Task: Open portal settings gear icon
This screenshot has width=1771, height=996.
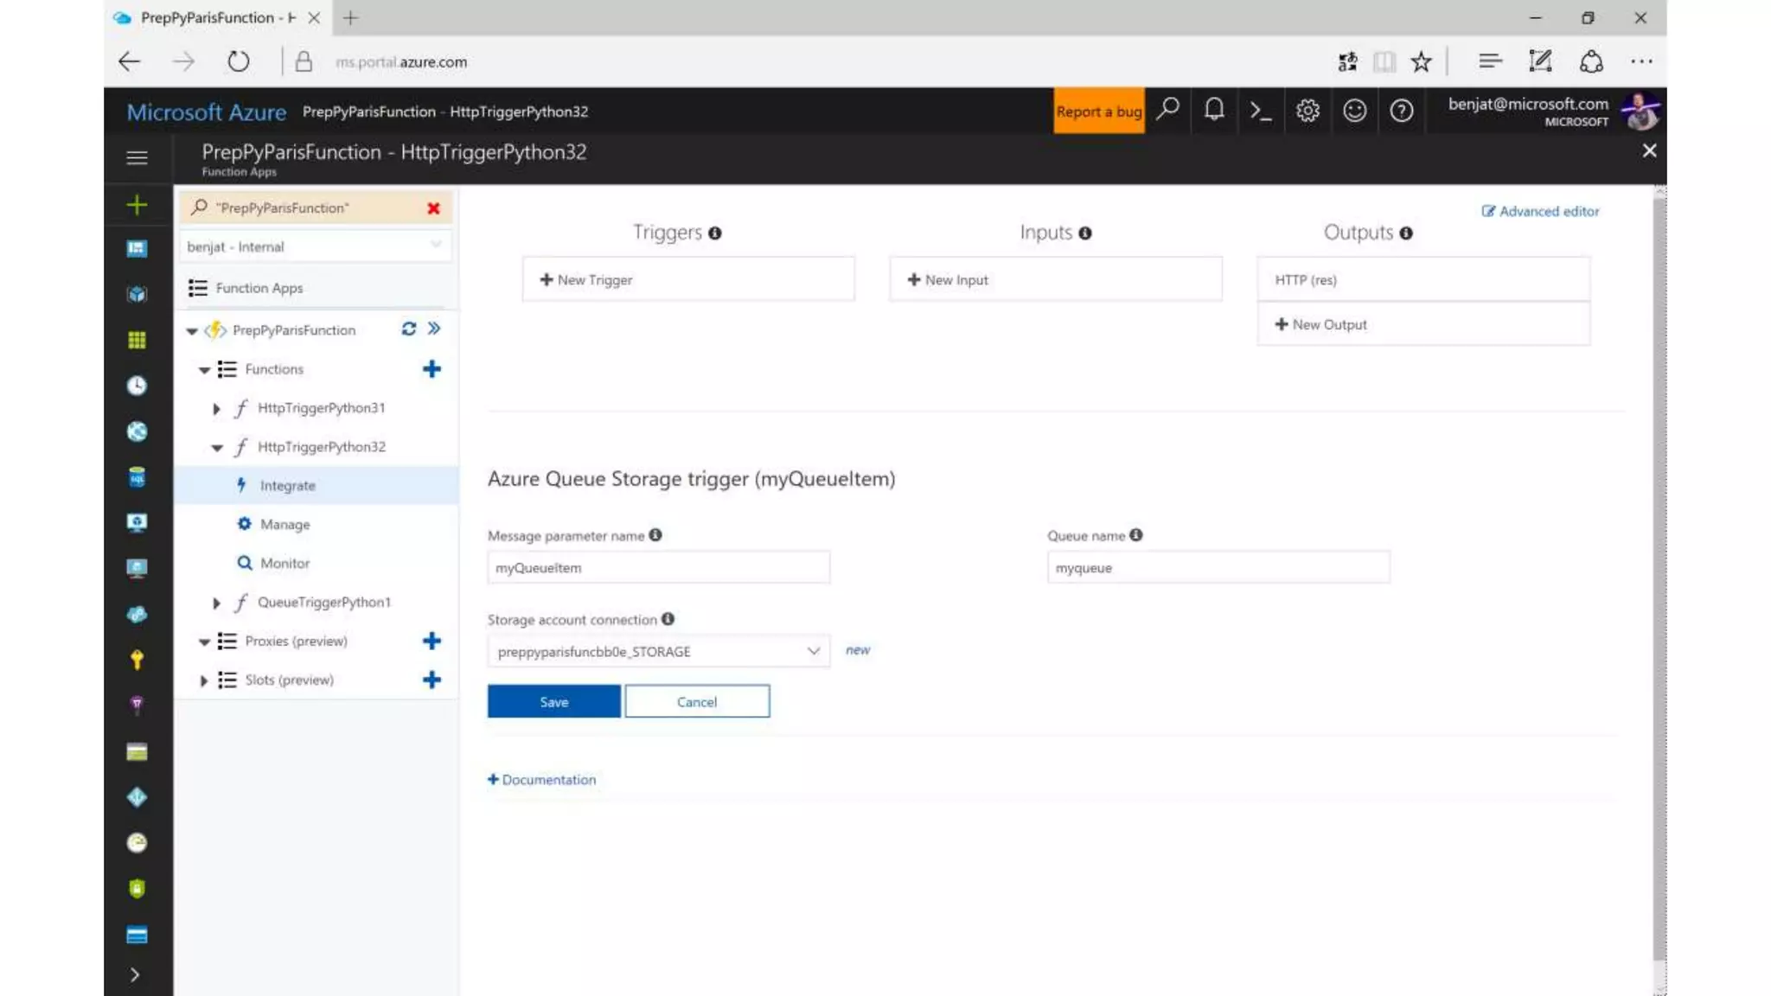Action: coord(1307,111)
